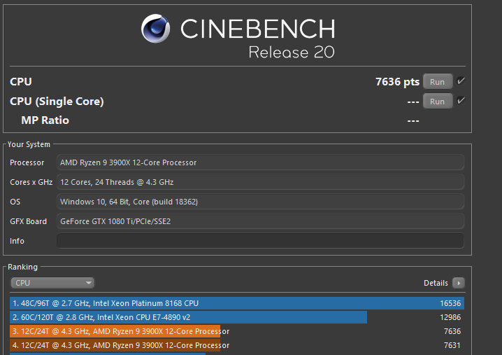Click the Cores x GHz field
Viewport: 502px width, 355px height.
pyautogui.click(x=259, y=182)
